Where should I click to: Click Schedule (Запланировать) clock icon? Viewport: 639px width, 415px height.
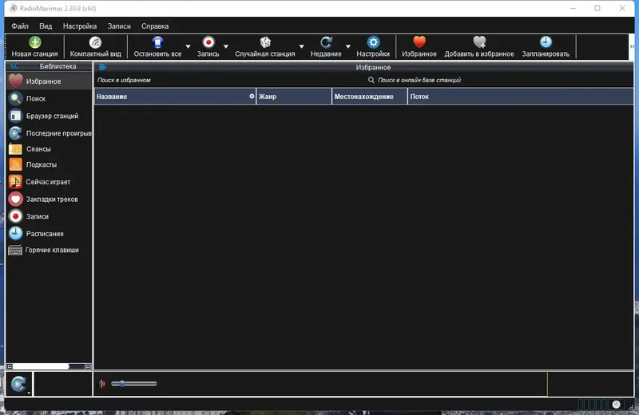[x=546, y=42]
